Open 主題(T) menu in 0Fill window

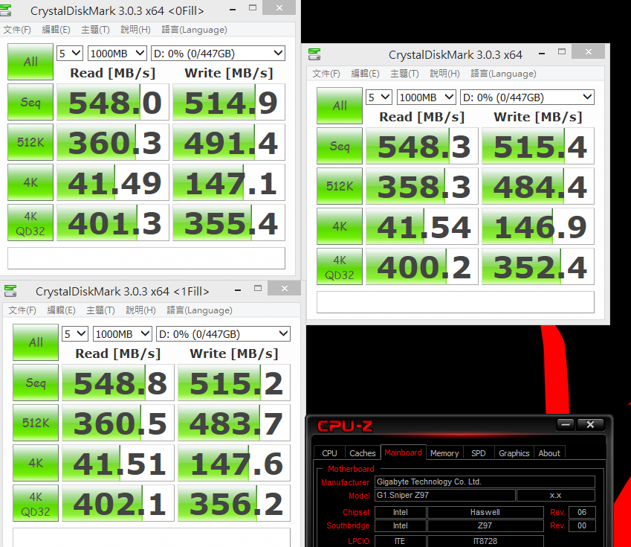(95, 30)
